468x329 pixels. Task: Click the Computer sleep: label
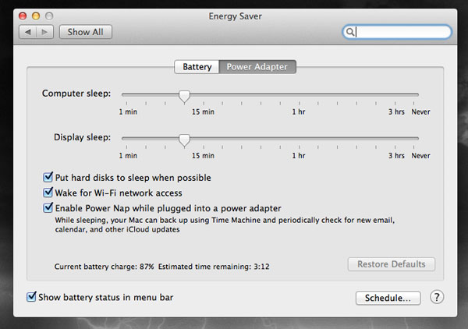click(x=76, y=94)
